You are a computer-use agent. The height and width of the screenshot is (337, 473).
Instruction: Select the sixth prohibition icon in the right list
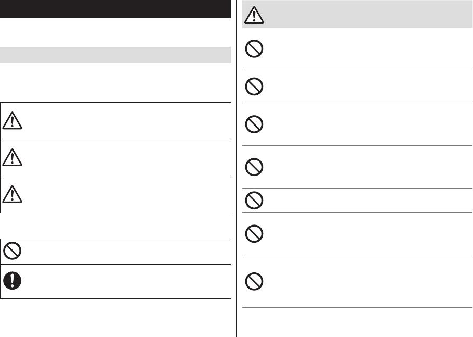(x=254, y=234)
